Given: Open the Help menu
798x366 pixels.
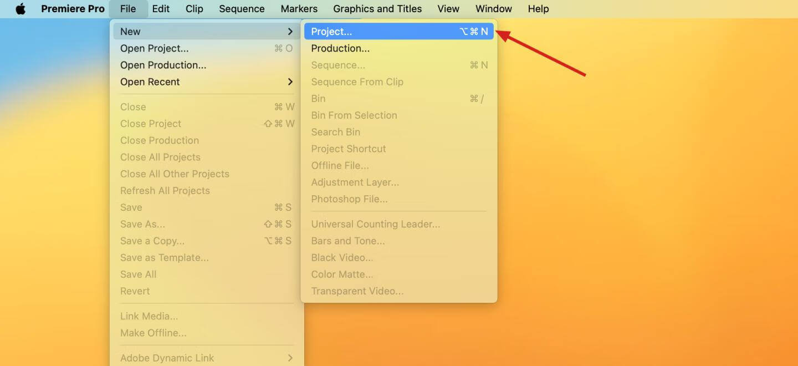Looking at the screenshot, I should [x=538, y=9].
